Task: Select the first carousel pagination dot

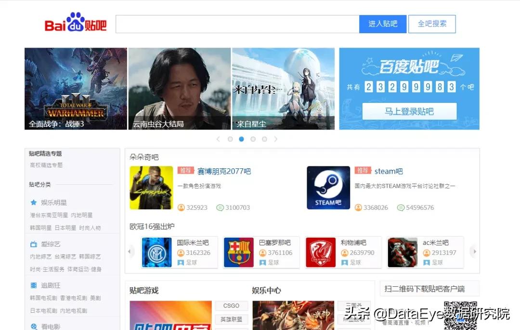Action: [x=230, y=139]
